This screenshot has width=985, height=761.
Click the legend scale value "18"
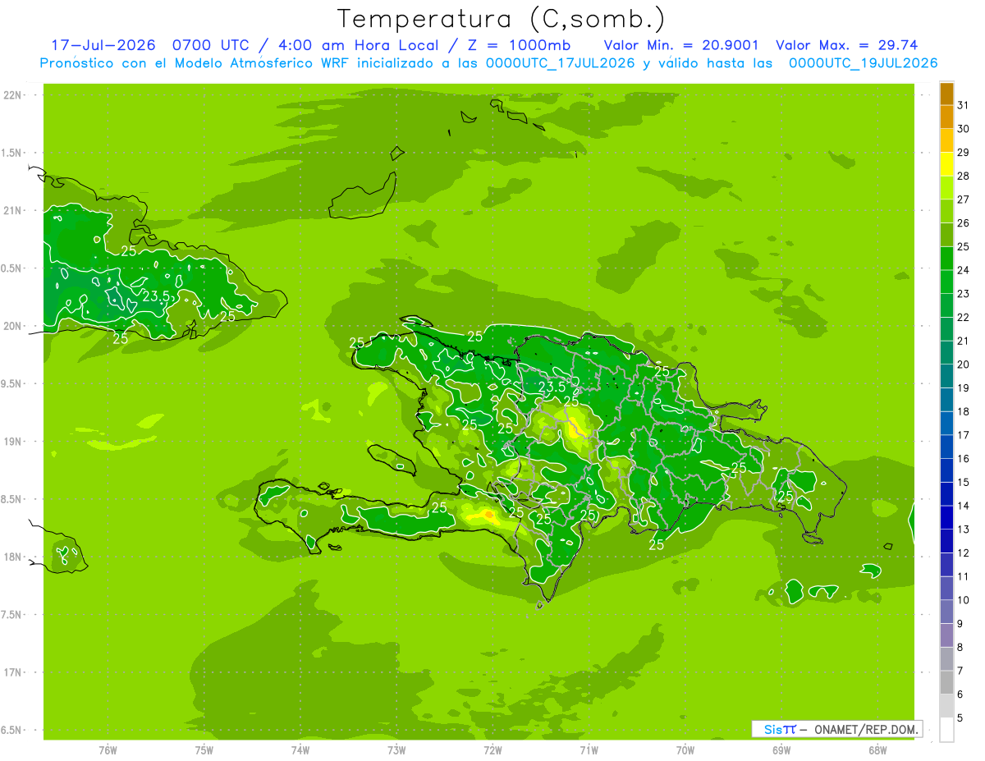click(x=964, y=412)
